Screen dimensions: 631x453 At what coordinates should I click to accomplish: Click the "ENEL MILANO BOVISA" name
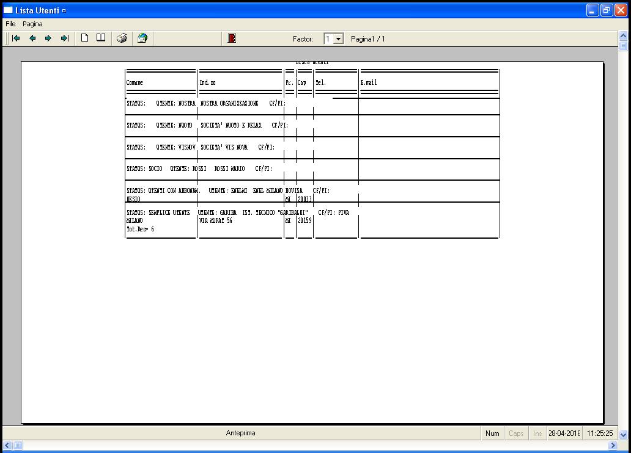278,190
